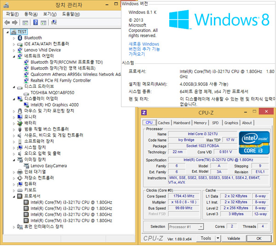Click the 모니터 monitor category icon
The width and height of the screenshot is (276, 246).
tap(20, 117)
